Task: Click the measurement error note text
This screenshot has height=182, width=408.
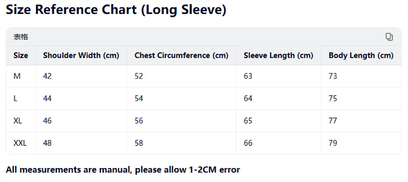Action: coord(123,170)
